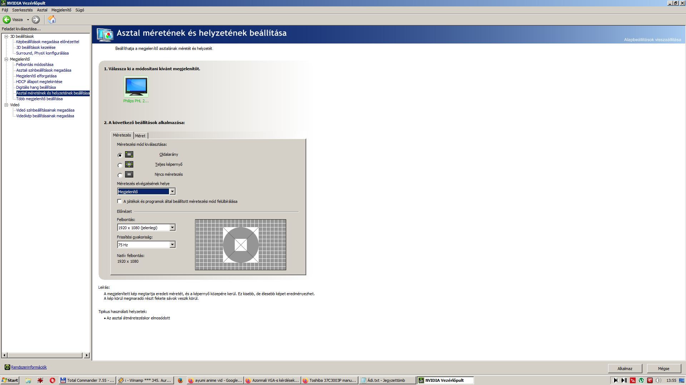The image size is (686, 385).
Task: Click the Home icon in the toolbar
Action: click(x=52, y=20)
